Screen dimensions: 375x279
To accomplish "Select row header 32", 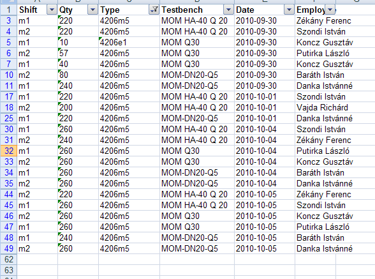I will [9, 151].
